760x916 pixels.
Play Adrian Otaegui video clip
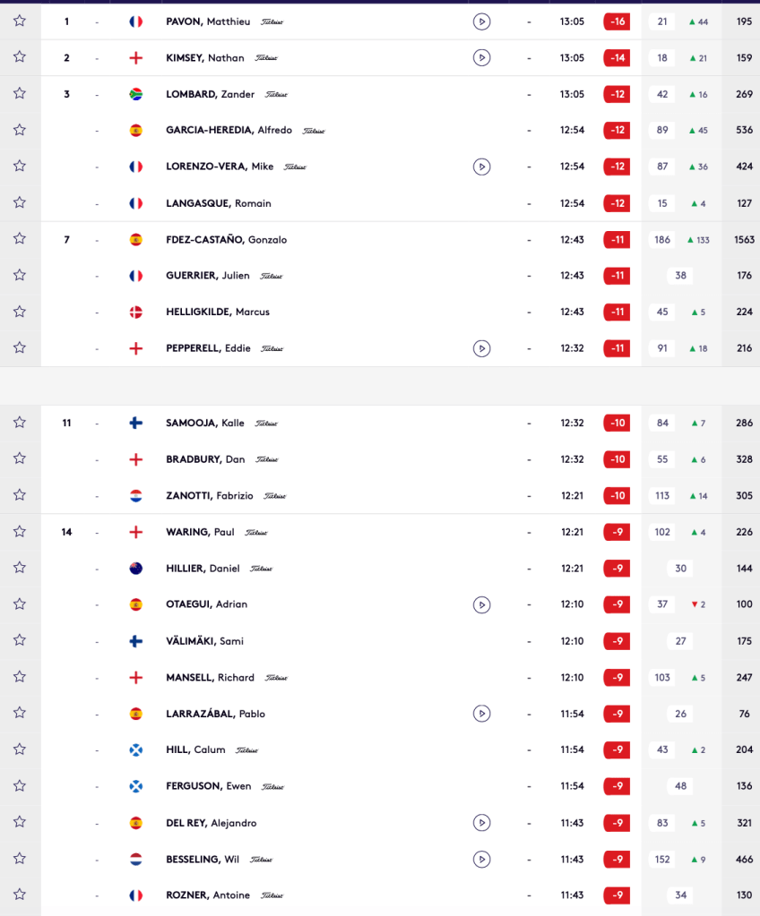(x=481, y=604)
